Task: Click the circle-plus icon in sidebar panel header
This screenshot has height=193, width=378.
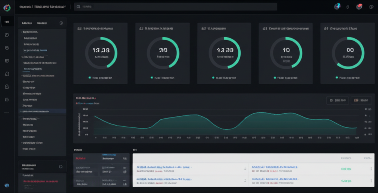Action: tap(61, 23)
